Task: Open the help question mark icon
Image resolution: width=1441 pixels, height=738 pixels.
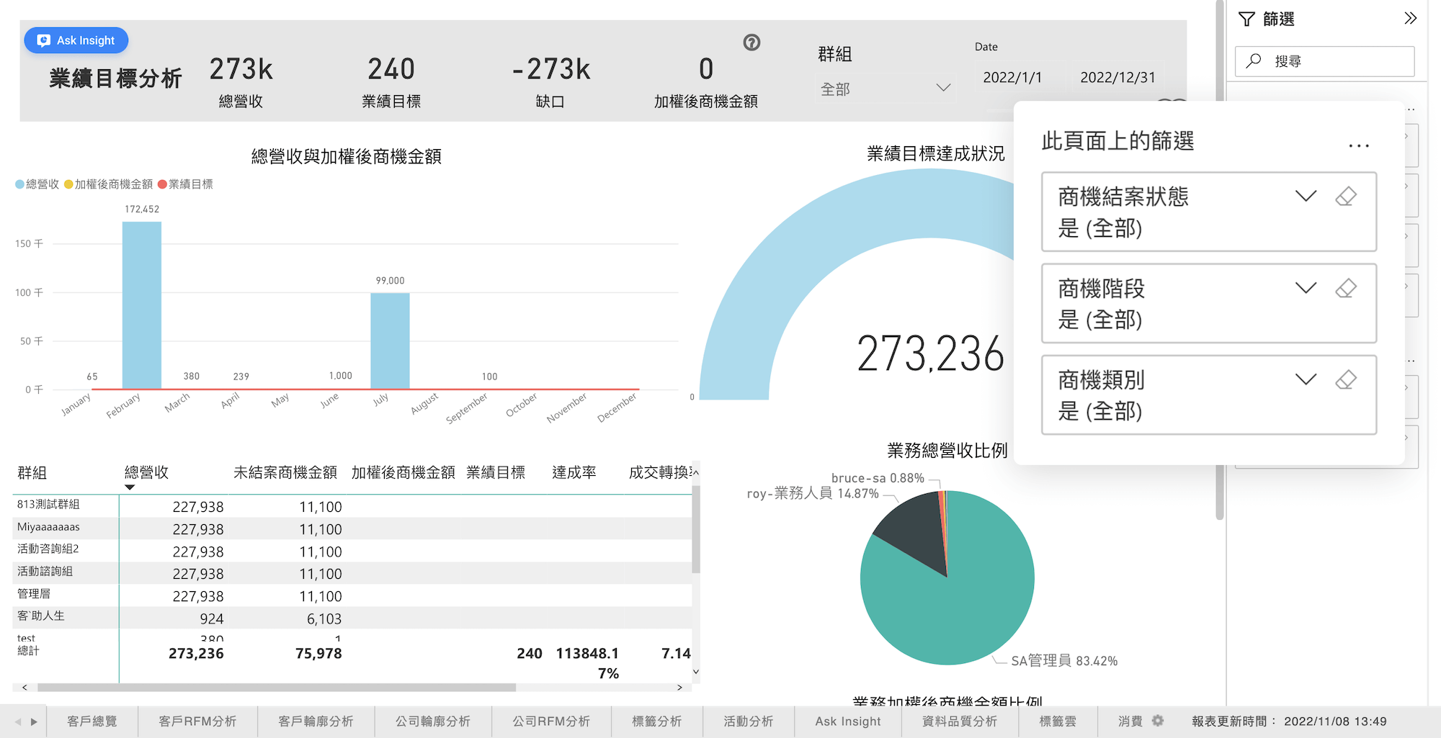Action: tap(751, 42)
